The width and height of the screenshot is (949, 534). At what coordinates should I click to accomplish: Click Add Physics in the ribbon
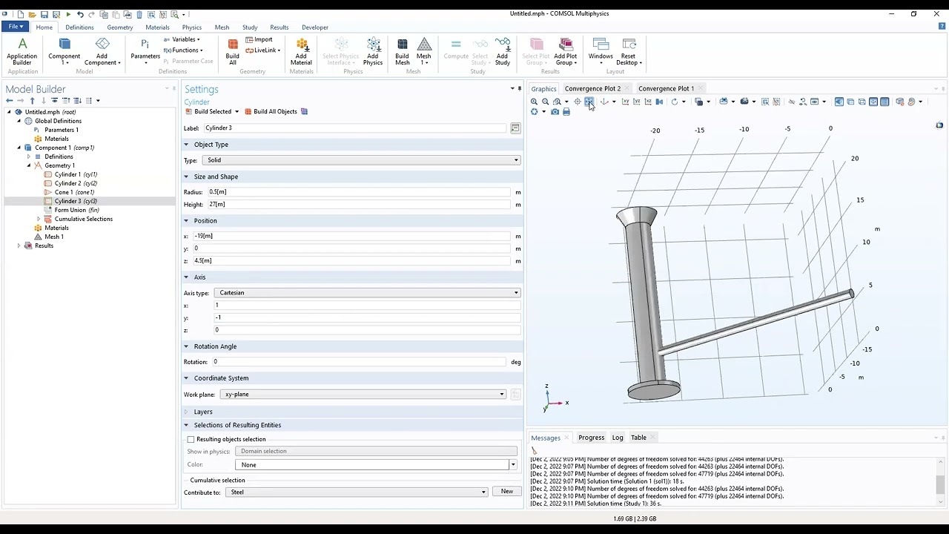pyautogui.click(x=373, y=51)
